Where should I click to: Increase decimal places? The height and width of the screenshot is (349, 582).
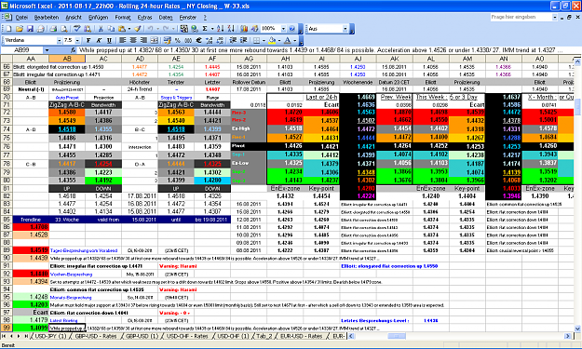[210, 40]
